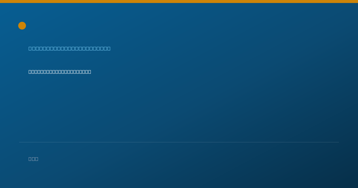The height and width of the screenshot is (188, 358).
Task: Select the last box of the gray footer text
Action: pos(37,159)
